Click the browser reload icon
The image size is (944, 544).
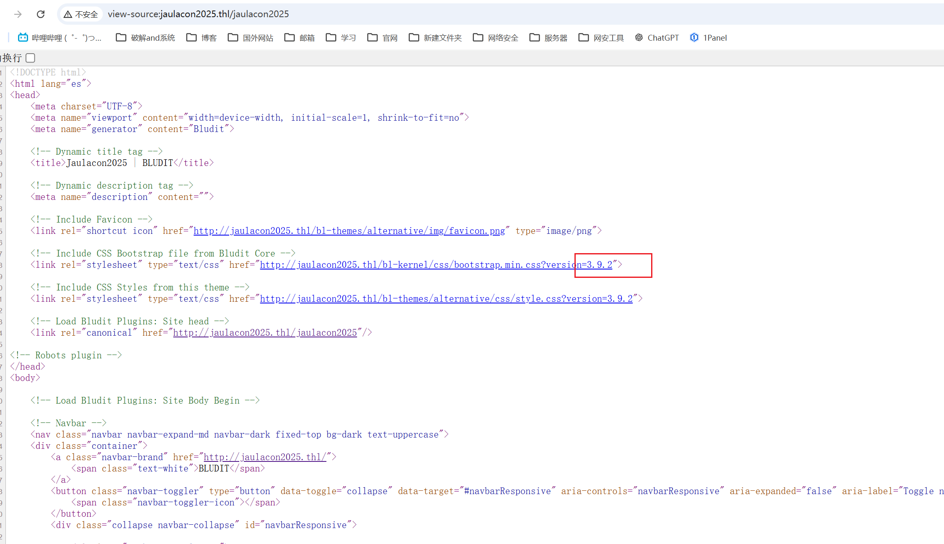pos(41,14)
